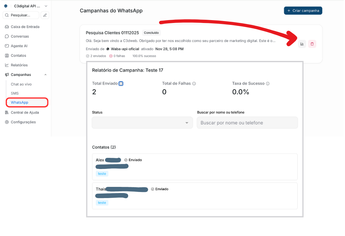The width and height of the screenshot is (345, 236).
Task: Click Relatório de Campanha: Teste 17 heading
Action: pos(127,70)
